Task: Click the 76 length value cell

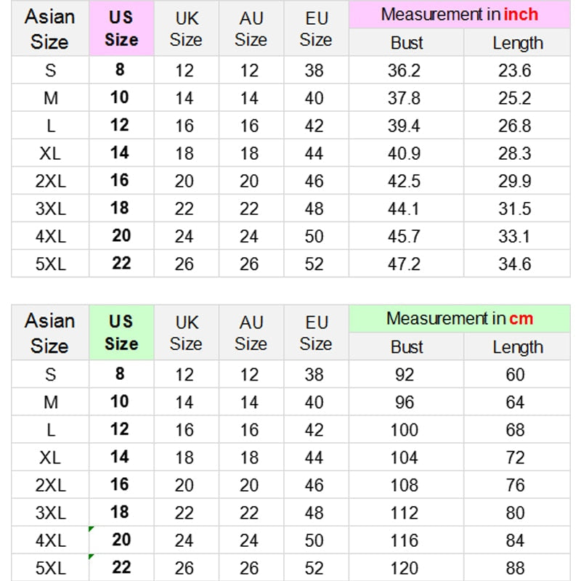Action: coord(515,485)
